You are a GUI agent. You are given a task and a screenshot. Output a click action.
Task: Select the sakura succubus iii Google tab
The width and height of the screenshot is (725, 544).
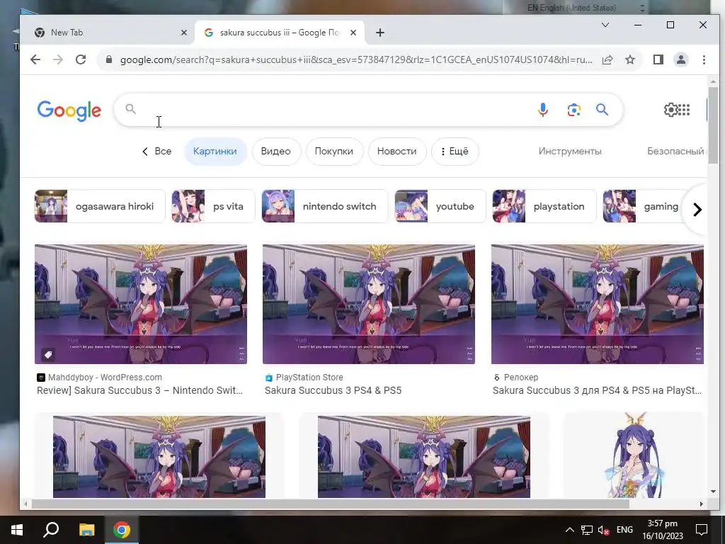(279, 33)
